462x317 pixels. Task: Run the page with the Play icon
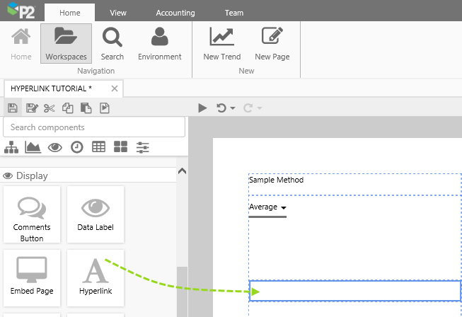pyautogui.click(x=202, y=108)
